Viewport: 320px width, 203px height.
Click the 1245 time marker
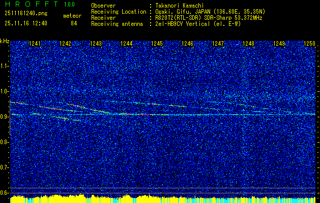(157, 44)
